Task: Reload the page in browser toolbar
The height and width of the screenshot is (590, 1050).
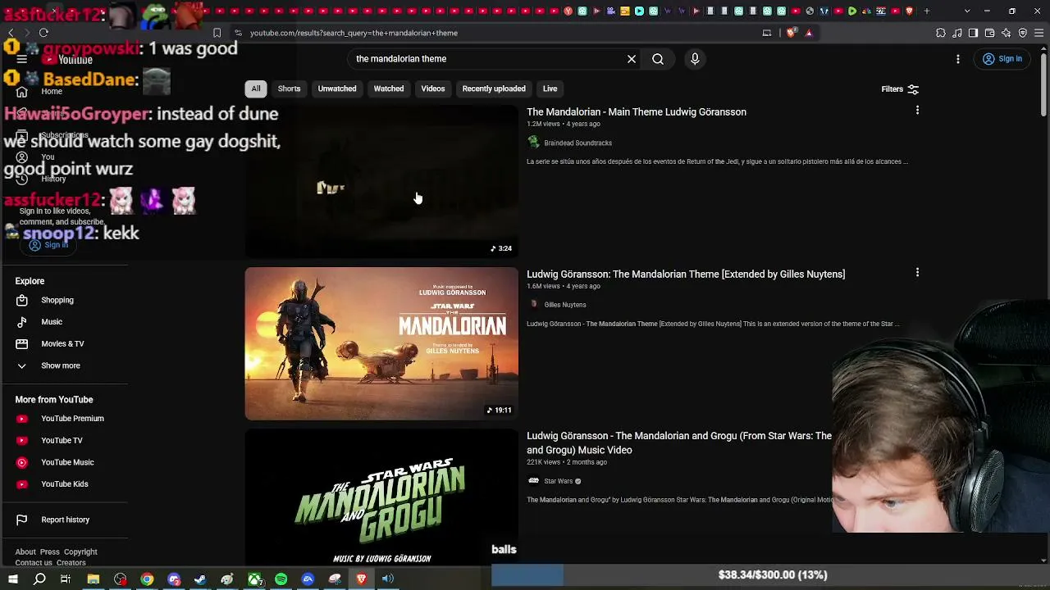Action: [43, 33]
